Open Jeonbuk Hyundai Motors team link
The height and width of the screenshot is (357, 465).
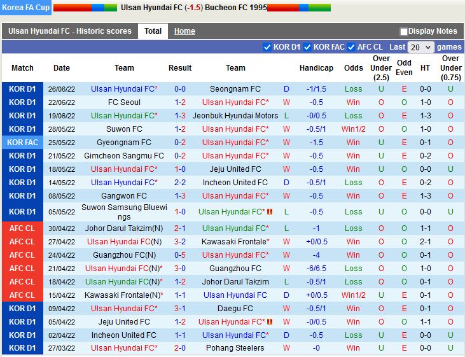pyautogui.click(x=235, y=116)
